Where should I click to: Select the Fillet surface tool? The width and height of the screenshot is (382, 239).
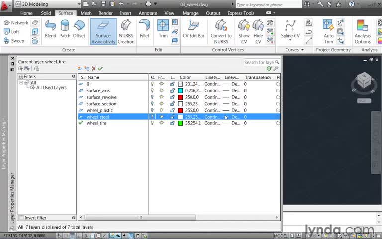coord(144,29)
